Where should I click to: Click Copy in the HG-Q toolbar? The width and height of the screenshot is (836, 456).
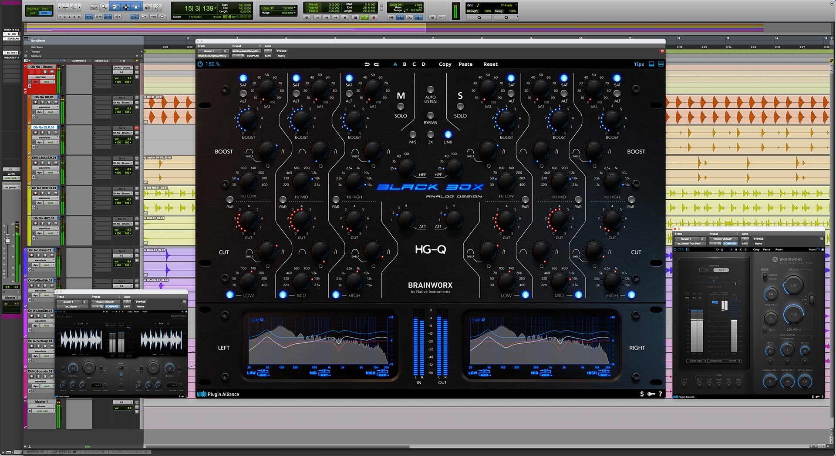[445, 64]
